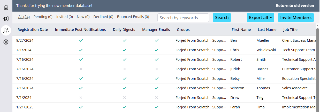Click the Search button

222,18
